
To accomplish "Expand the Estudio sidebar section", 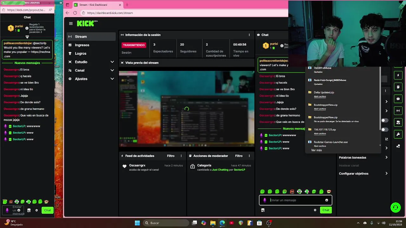I will [x=91, y=62].
